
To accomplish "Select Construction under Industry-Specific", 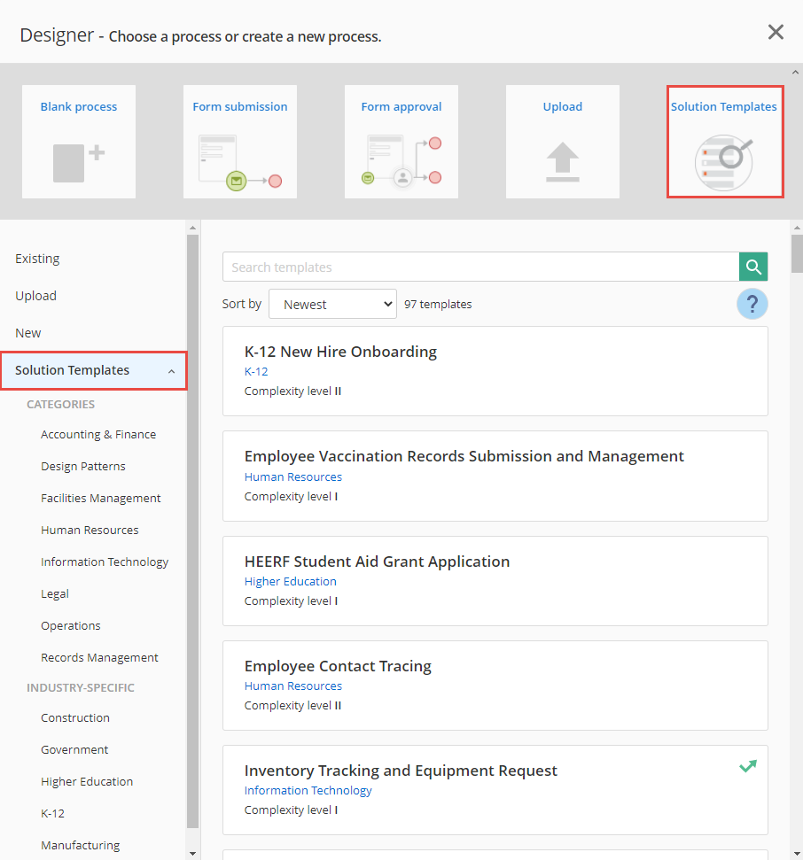I will [x=74, y=717].
